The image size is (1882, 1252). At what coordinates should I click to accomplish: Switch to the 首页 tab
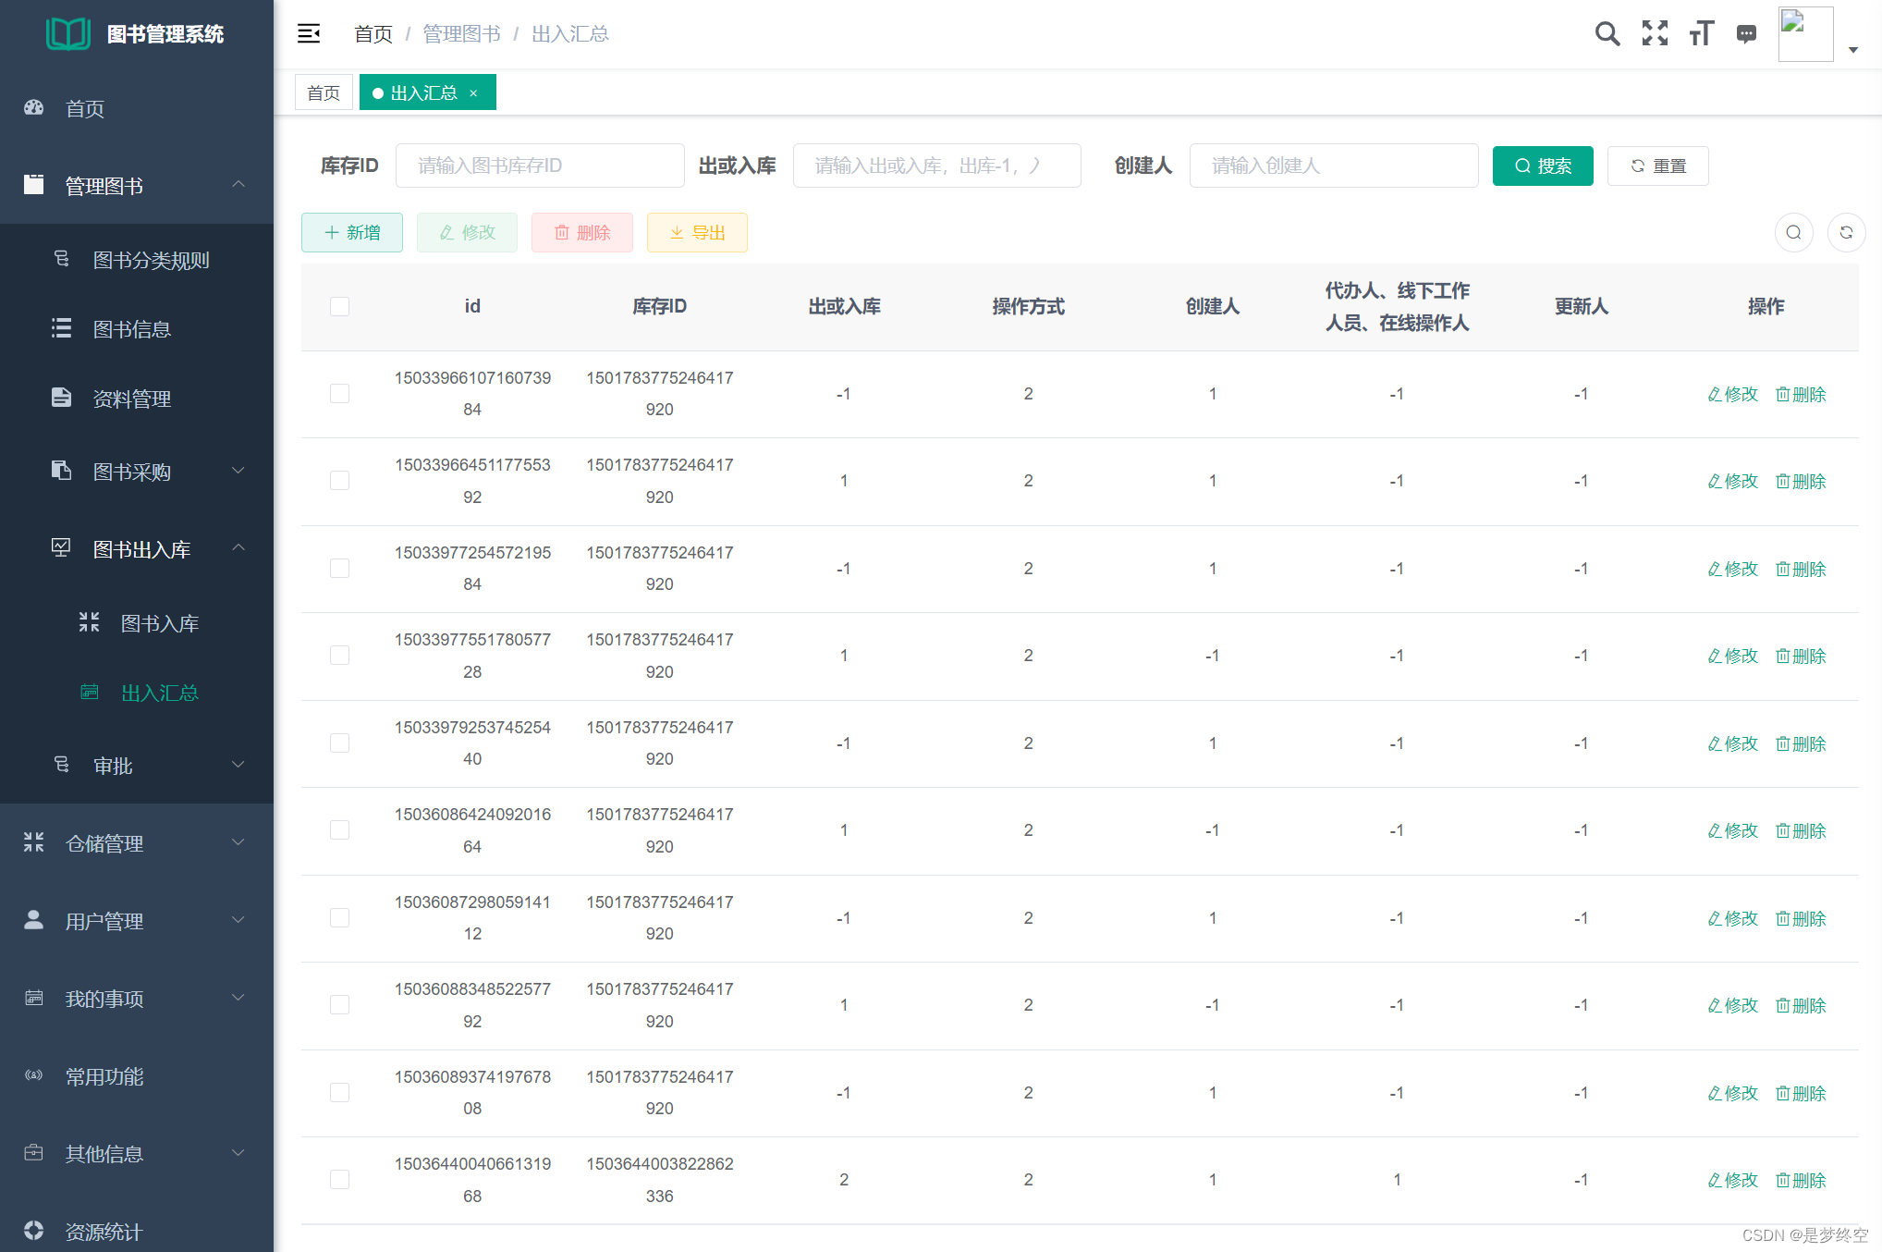[x=324, y=93]
